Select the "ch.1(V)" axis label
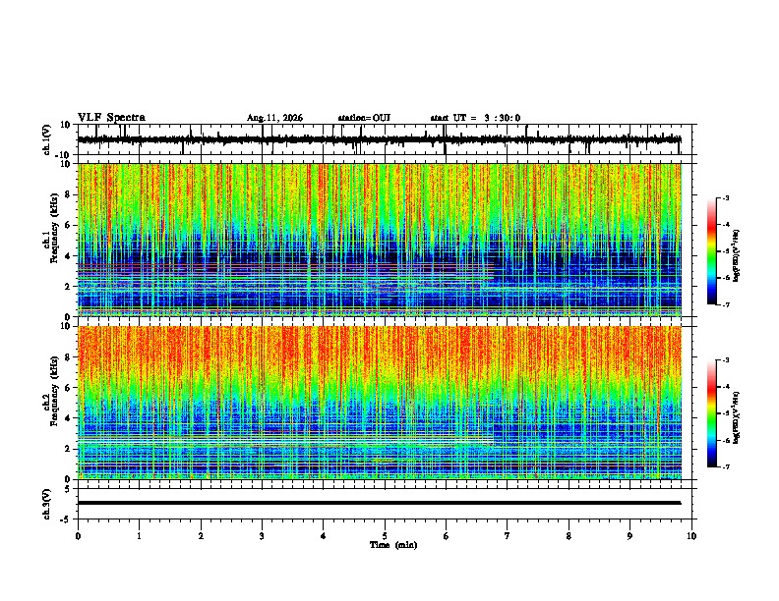 [x=47, y=139]
